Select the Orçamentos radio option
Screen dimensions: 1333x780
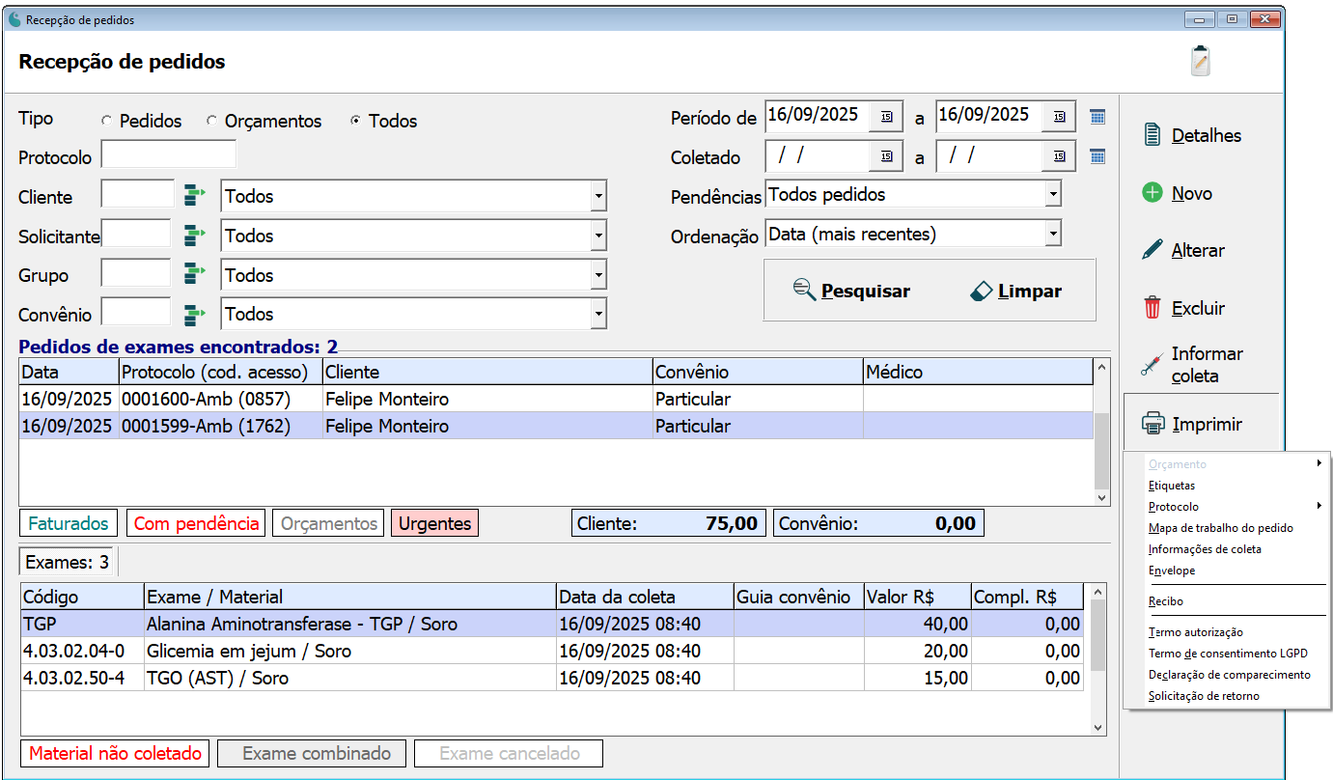coord(211,121)
